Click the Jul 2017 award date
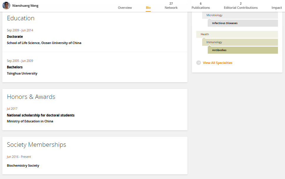This screenshot has height=179, width=285. tap(12, 109)
